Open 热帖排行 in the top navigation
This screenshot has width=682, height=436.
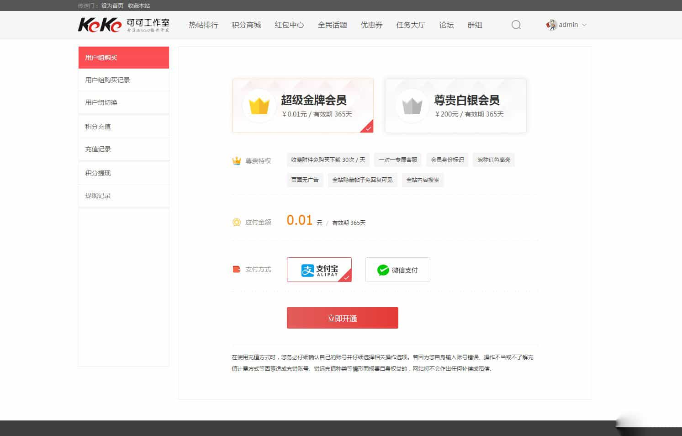[203, 25]
